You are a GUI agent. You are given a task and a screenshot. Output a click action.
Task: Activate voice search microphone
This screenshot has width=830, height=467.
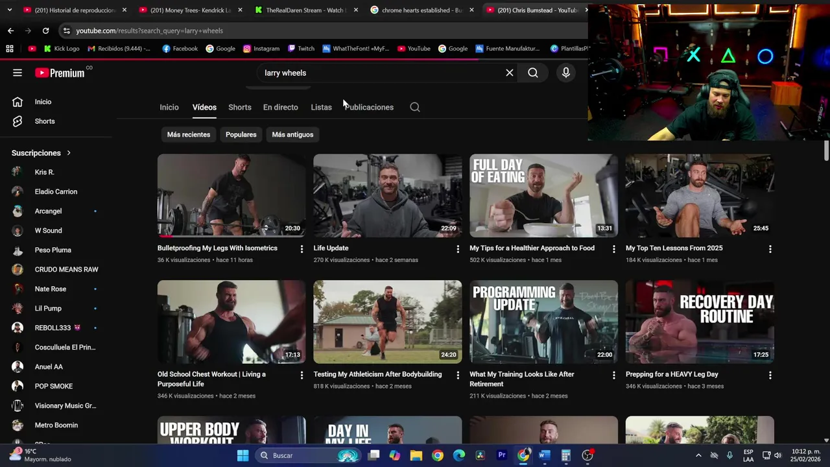(566, 73)
